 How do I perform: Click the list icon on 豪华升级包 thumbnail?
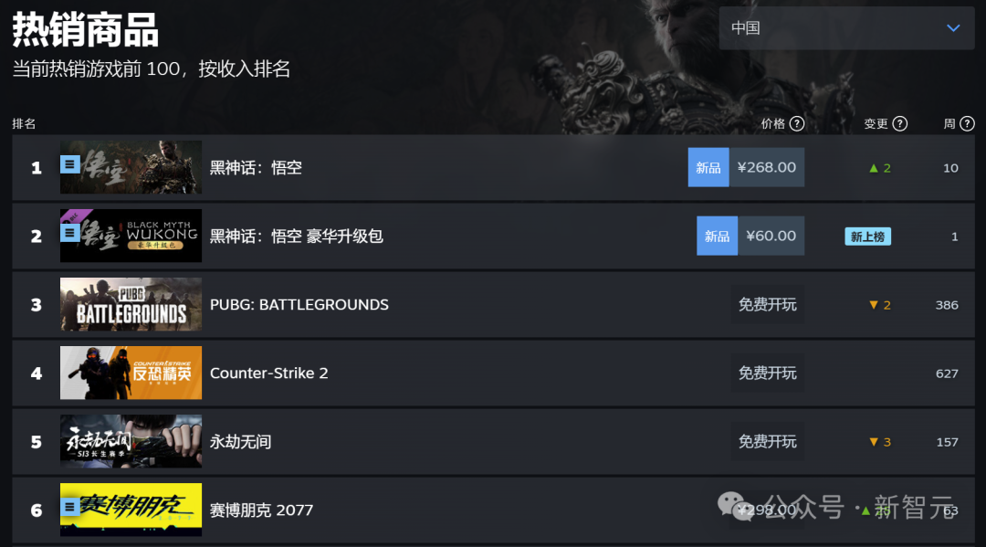tap(69, 233)
